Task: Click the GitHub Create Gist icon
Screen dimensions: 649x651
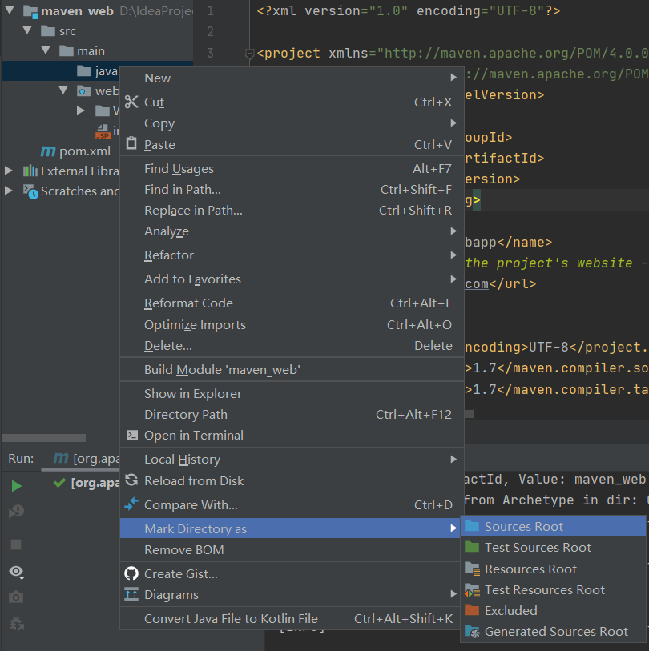Action: (131, 573)
